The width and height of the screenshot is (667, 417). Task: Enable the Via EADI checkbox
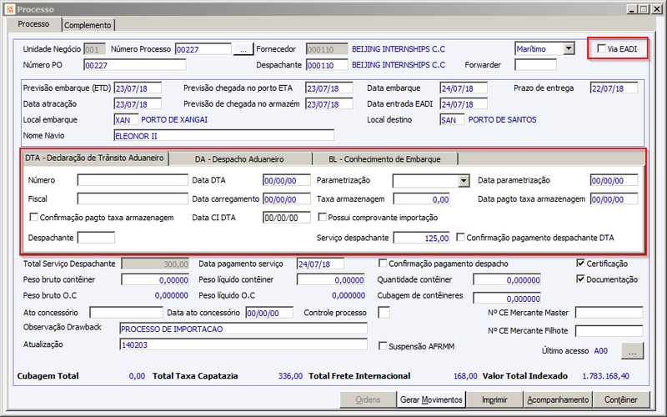click(601, 48)
